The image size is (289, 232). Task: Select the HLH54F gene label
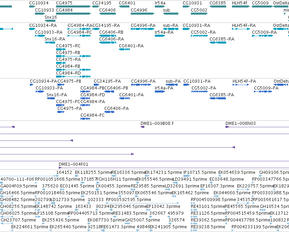(x=240, y=3)
